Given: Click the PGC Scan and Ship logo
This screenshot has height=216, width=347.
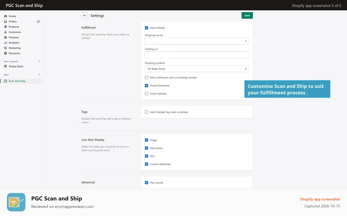Looking at the screenshot, I should 16,202.
